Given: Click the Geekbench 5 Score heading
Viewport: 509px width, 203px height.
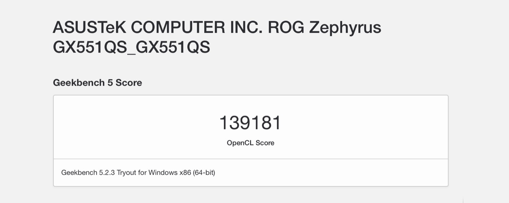Looking at the screenshot, I should point(97,83).
